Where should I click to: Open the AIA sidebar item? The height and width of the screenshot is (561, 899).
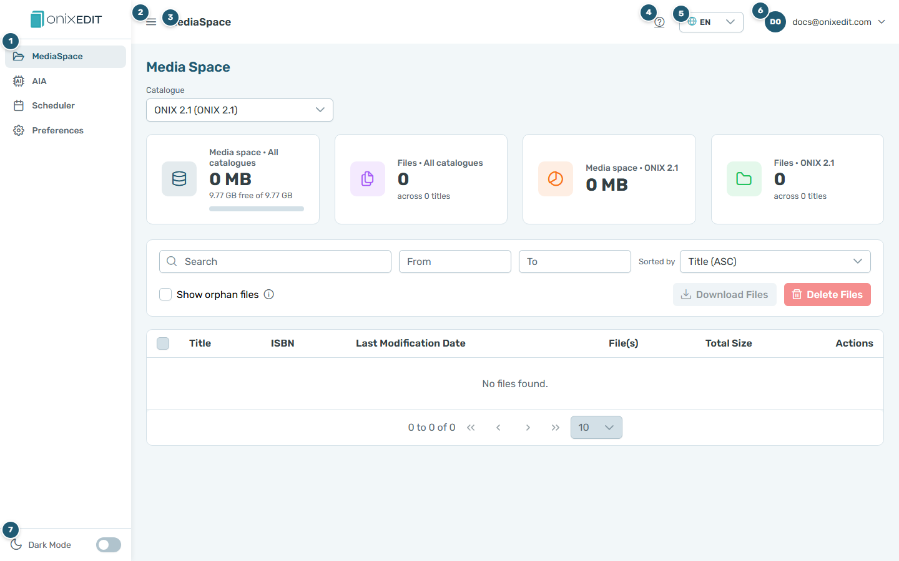(66, 81)
